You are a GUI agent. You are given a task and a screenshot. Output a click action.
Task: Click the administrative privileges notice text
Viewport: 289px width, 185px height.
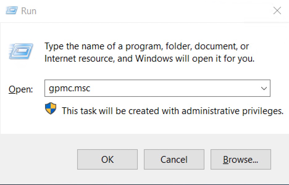(173, 111)
